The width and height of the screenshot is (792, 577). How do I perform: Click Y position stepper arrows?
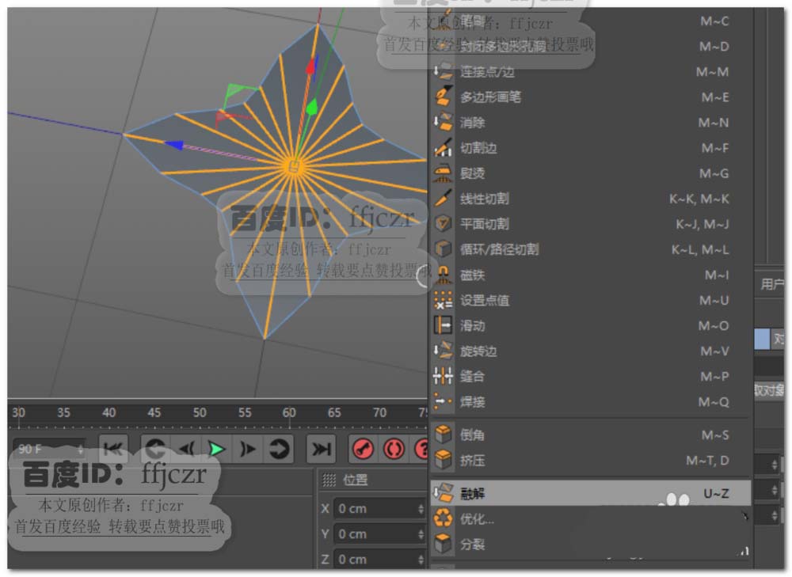point(421,533)
